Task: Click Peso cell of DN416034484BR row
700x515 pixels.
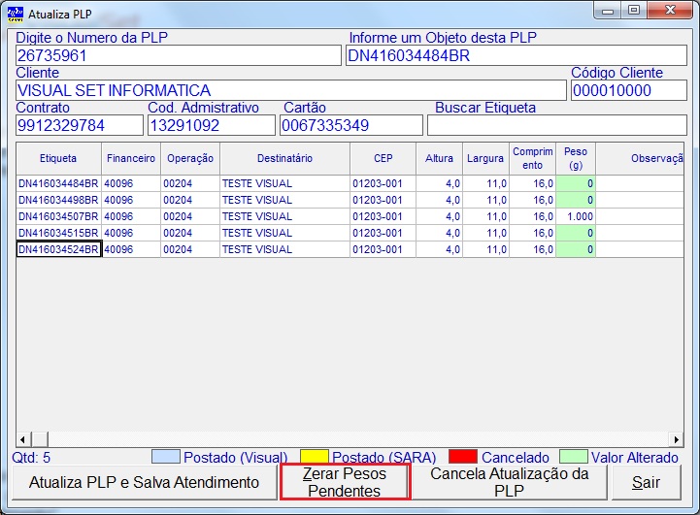Action: [x=576, y=183]
